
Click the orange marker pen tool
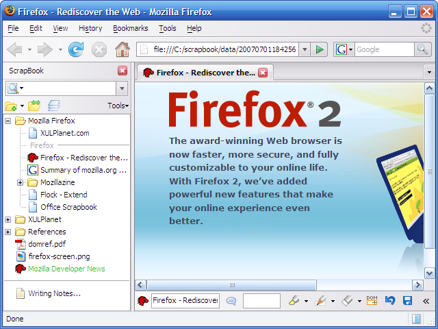[x=321, y=301]
